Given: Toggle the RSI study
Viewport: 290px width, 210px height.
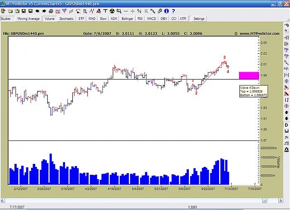Looking at the screenshot, I should click(x=140, y=19).
